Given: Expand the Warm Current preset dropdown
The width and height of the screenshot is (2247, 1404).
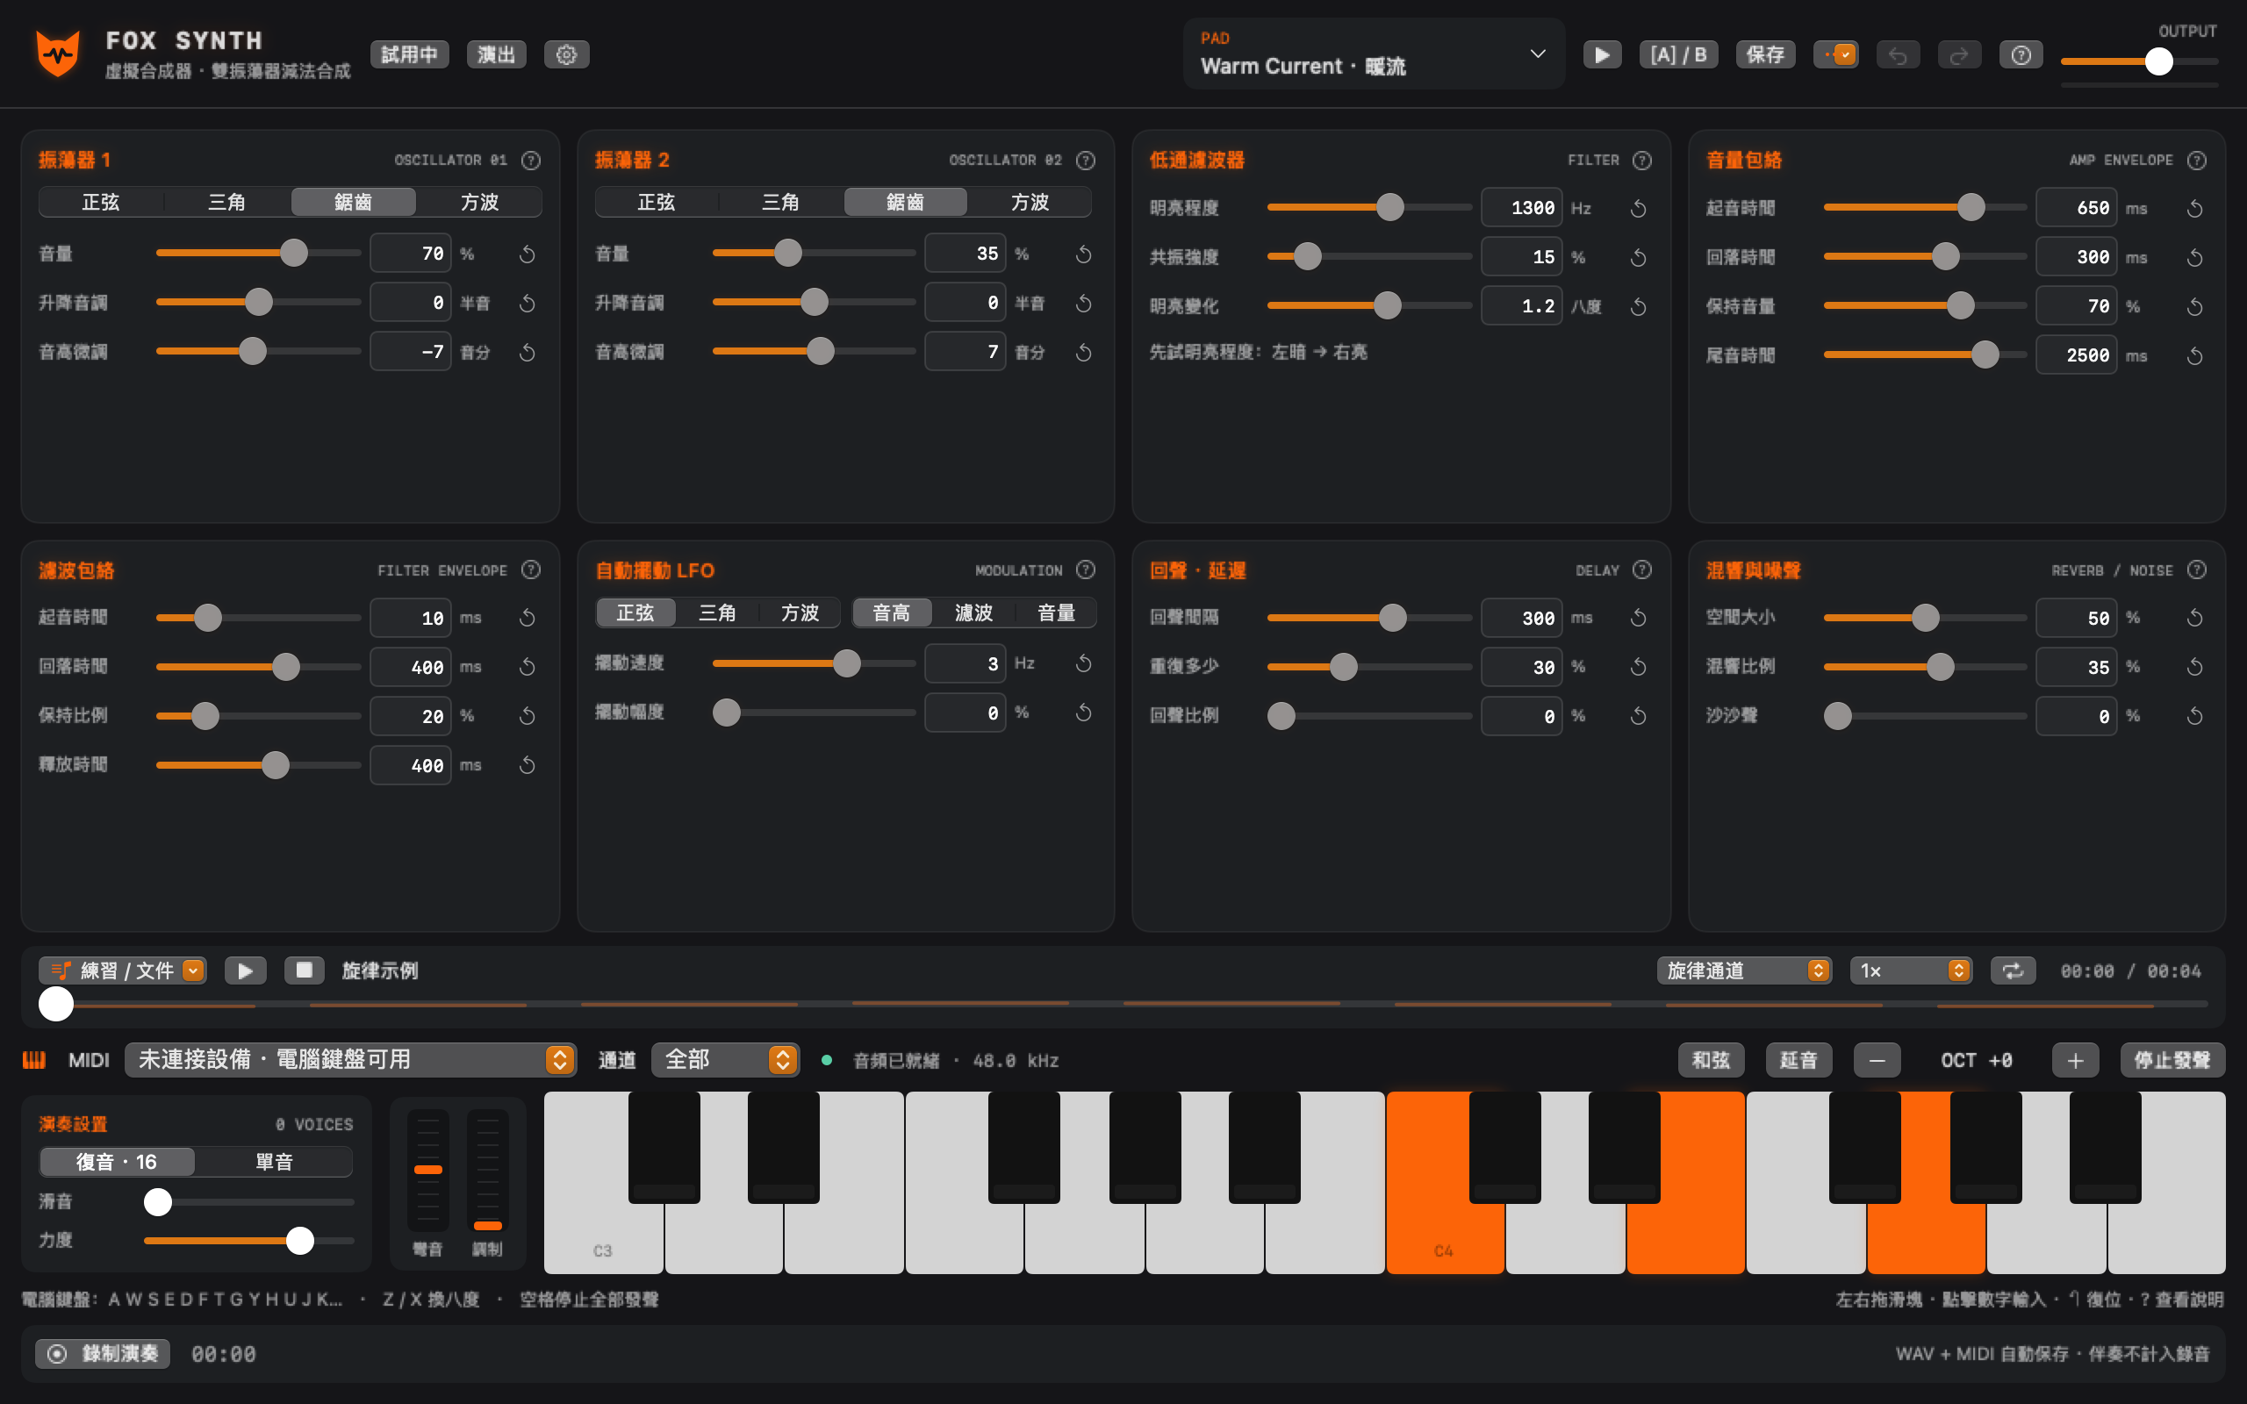Looking at the screenshot, I should click(x=1374, y=54).
